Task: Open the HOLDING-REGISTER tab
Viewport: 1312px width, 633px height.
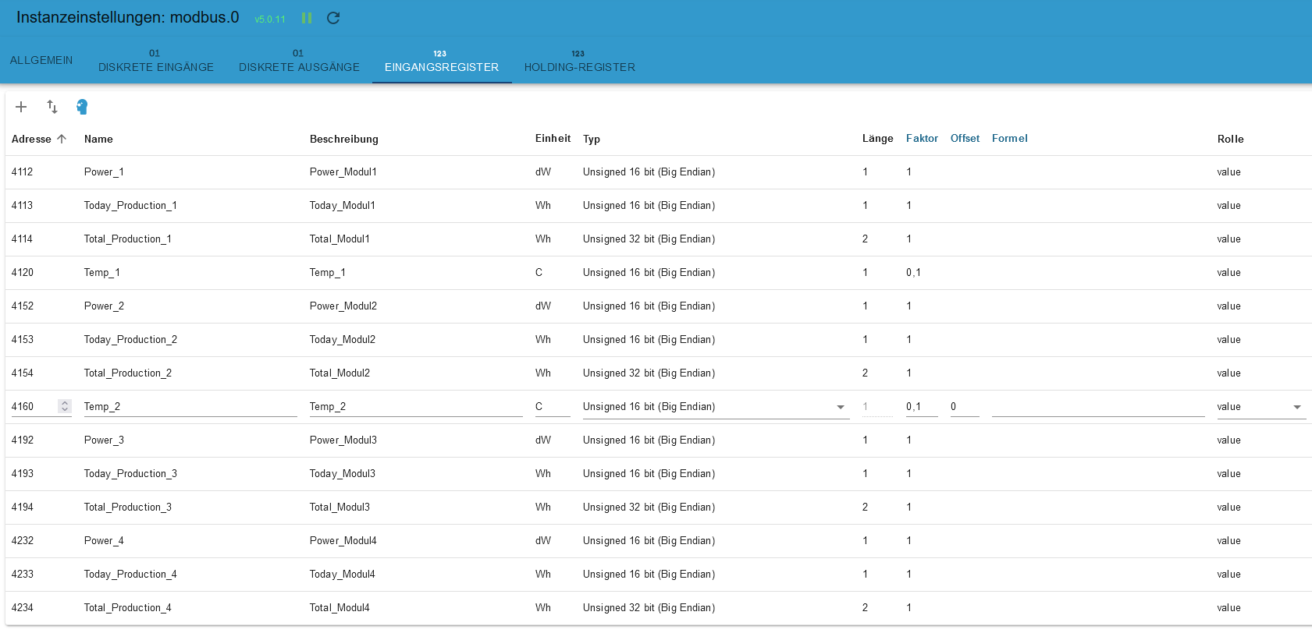Action: (580, 60)
